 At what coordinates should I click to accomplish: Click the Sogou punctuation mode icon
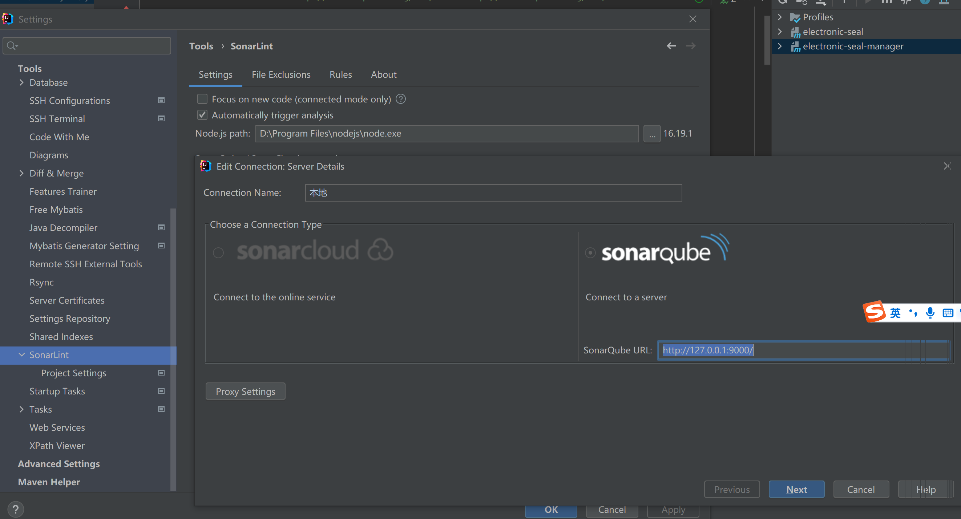coord(913,312)
